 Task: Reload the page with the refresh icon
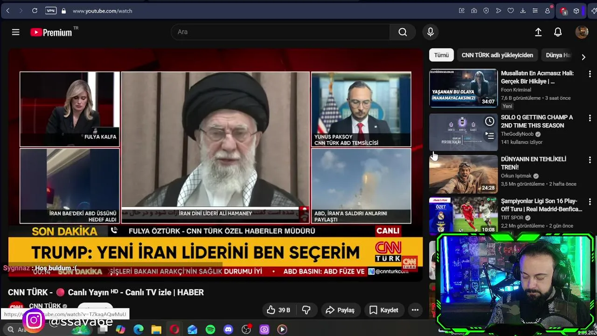(x=35, y=11)
